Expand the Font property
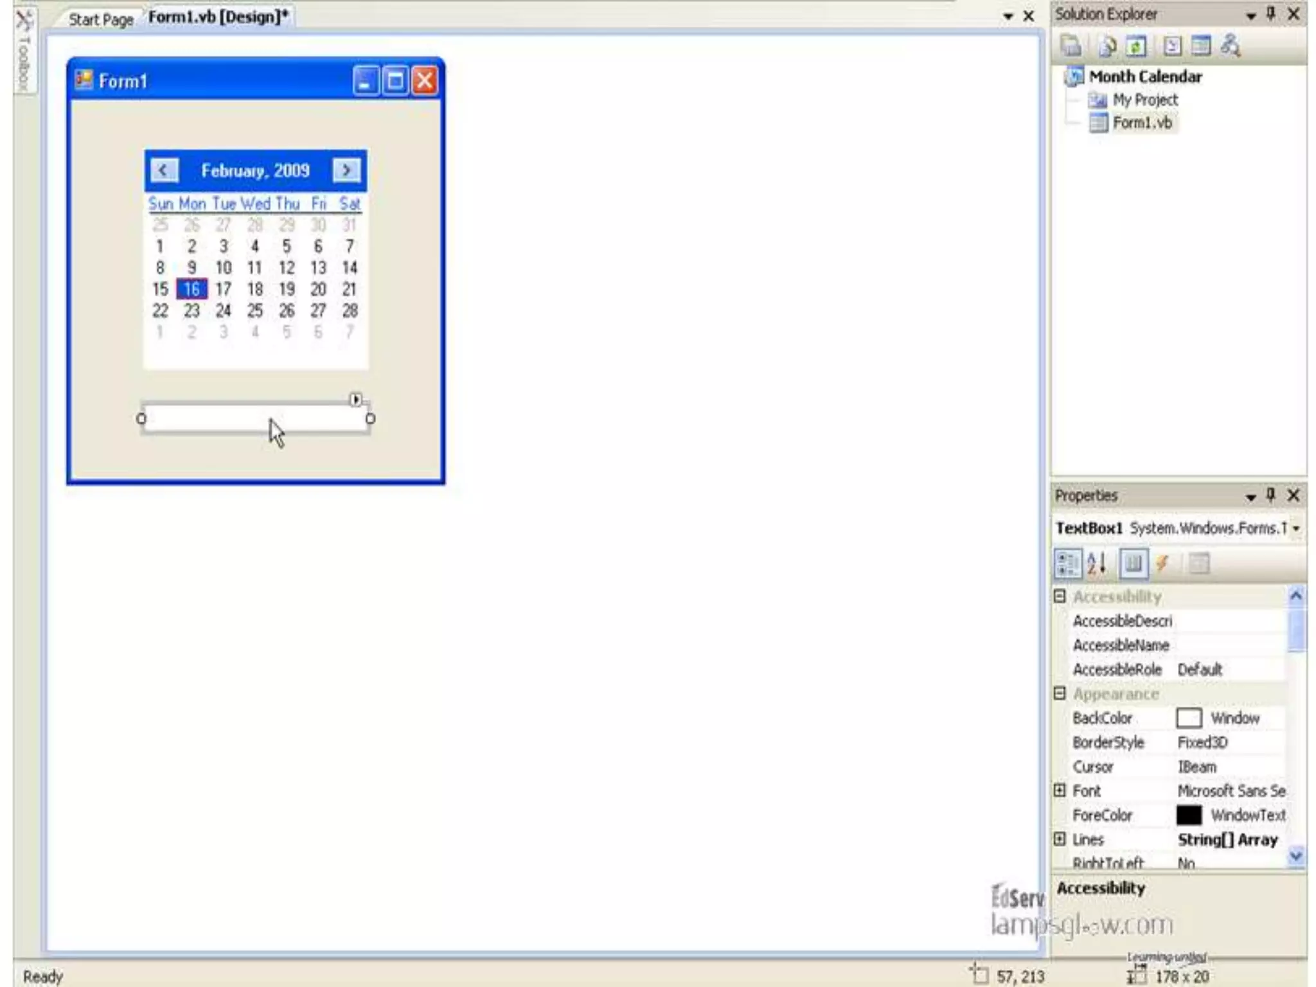1316x987 pixels. pos(1060,790)
